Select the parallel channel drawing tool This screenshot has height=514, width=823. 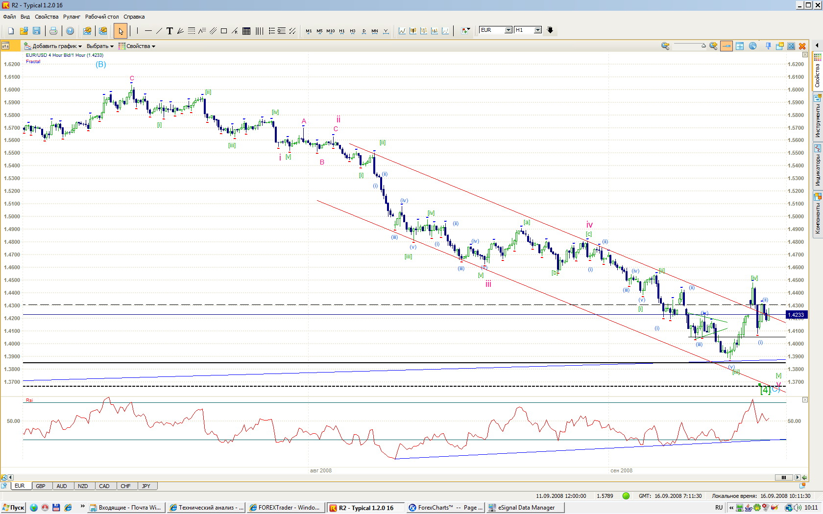click(213, 31)
